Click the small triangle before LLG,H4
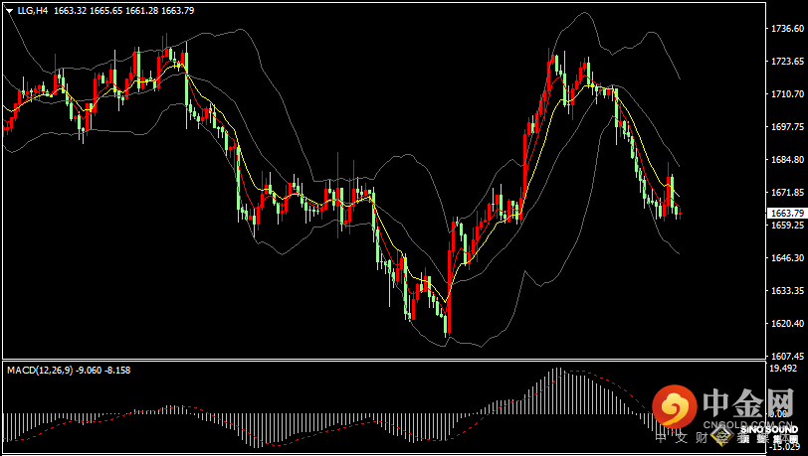The height and width of the screenshot is (456, 808). [10, 11]
